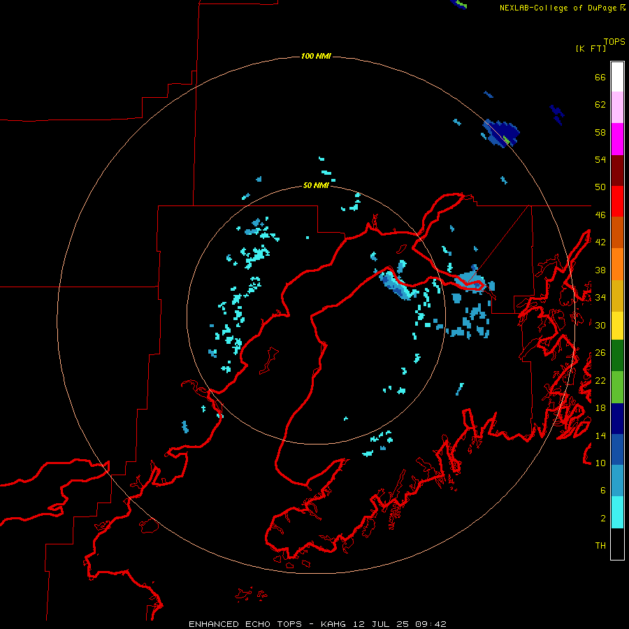Click the 62 legend value
Screen dimensions: 629x629
tap(600, 105)
